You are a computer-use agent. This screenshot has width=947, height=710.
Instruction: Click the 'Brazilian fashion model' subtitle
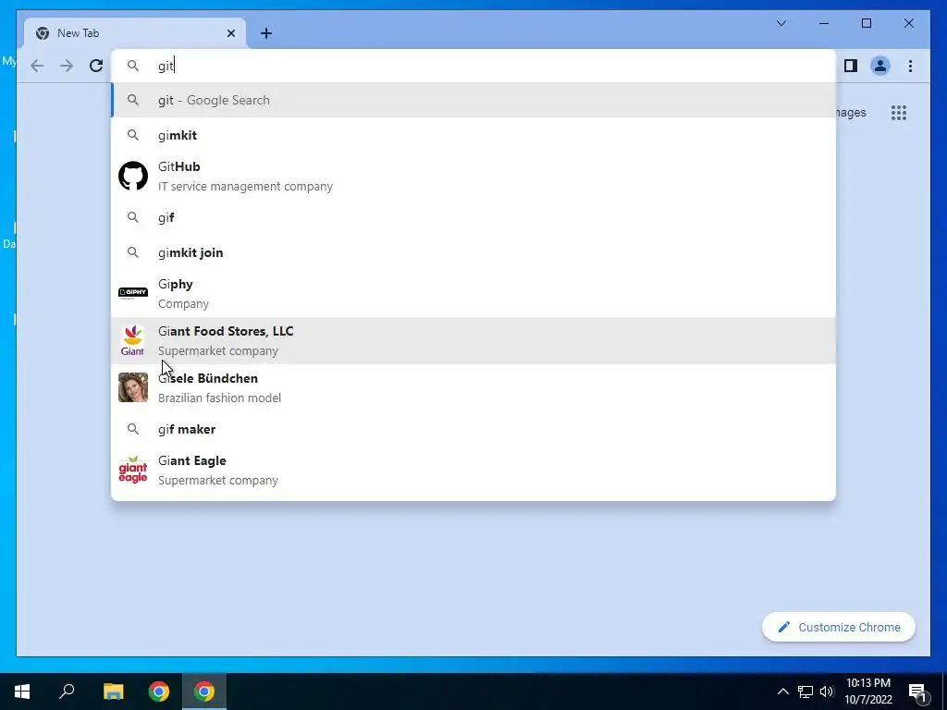pos(219,398)
